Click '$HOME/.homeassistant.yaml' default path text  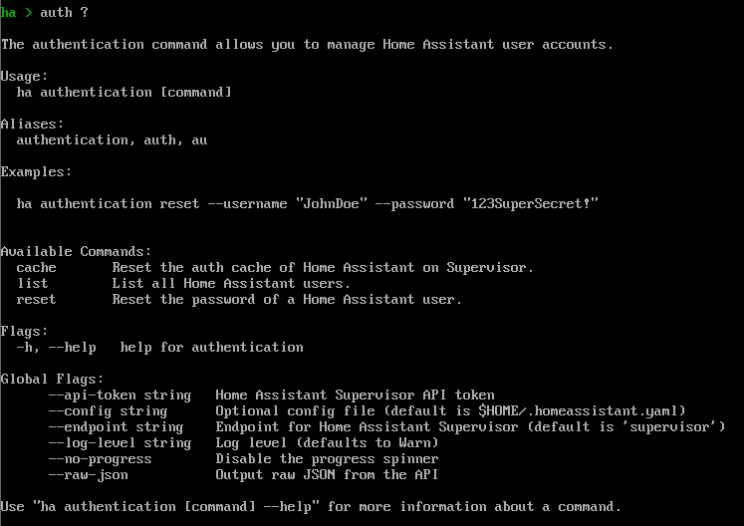click(x=579, y=411)
